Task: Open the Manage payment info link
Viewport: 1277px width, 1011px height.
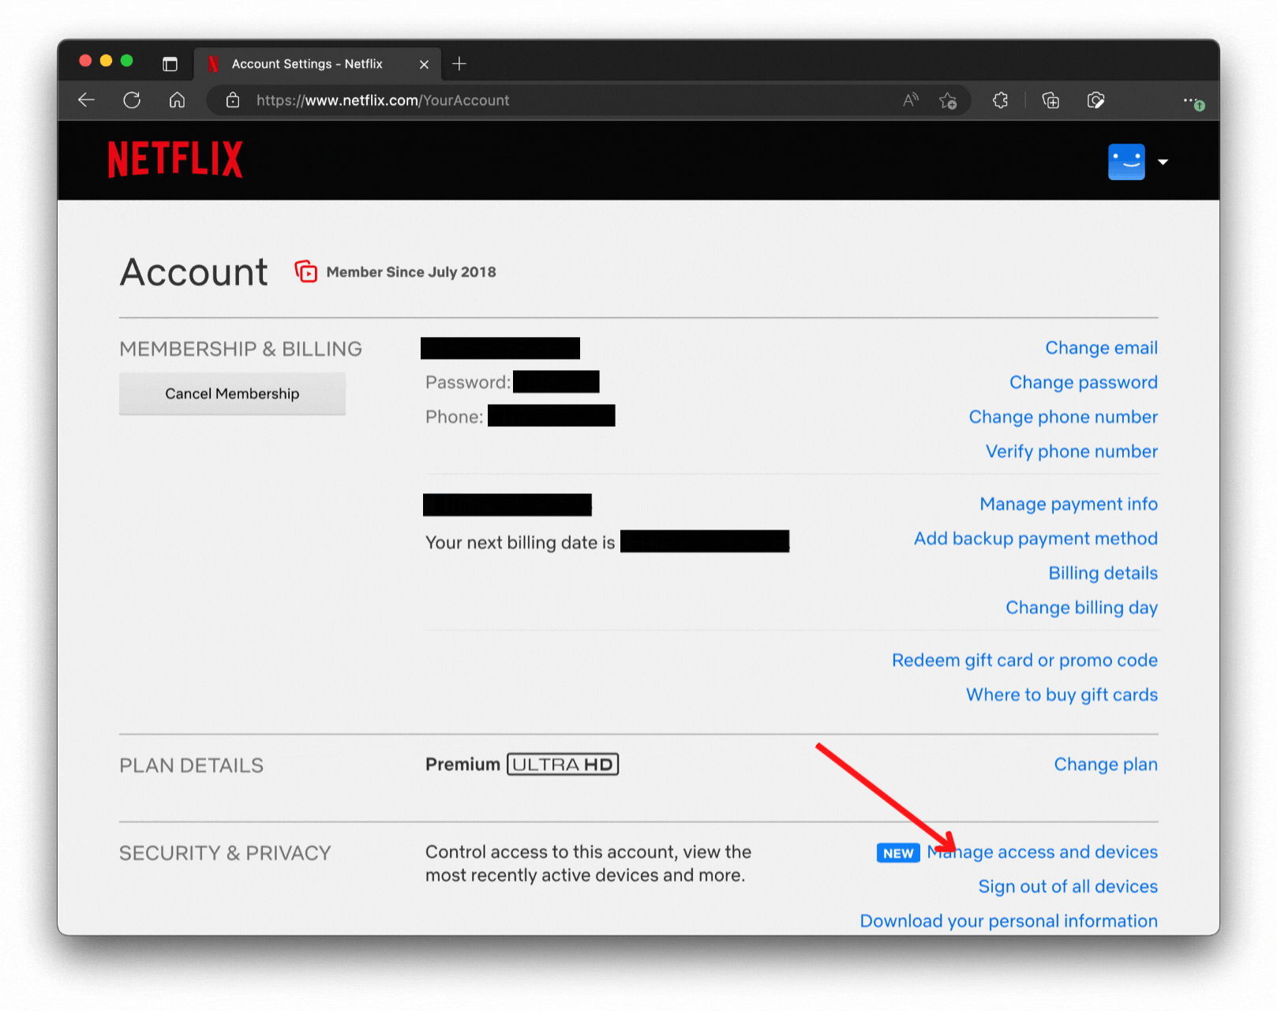Action: click(1069, 504)
